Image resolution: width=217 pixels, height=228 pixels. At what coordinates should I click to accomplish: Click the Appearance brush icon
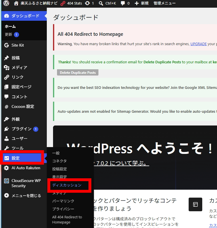click(7, 119)
